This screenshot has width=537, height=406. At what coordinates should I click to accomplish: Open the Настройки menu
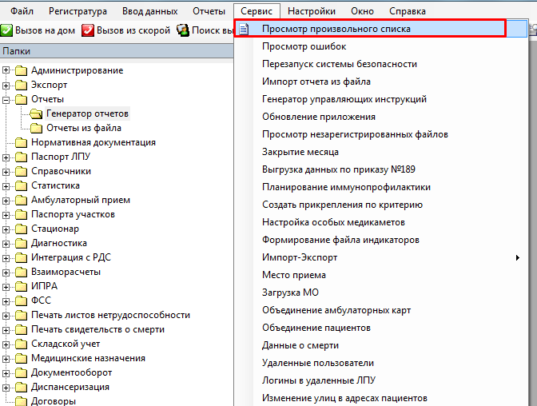click(312, 11)
